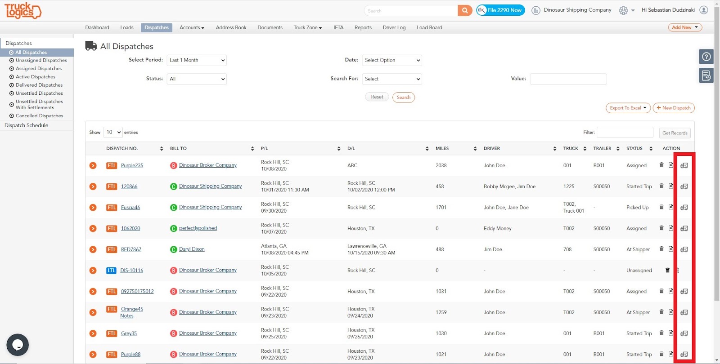Open the Status dropdown showing All
The width and height of the screenshot is (720, 364).
[197, 79]
